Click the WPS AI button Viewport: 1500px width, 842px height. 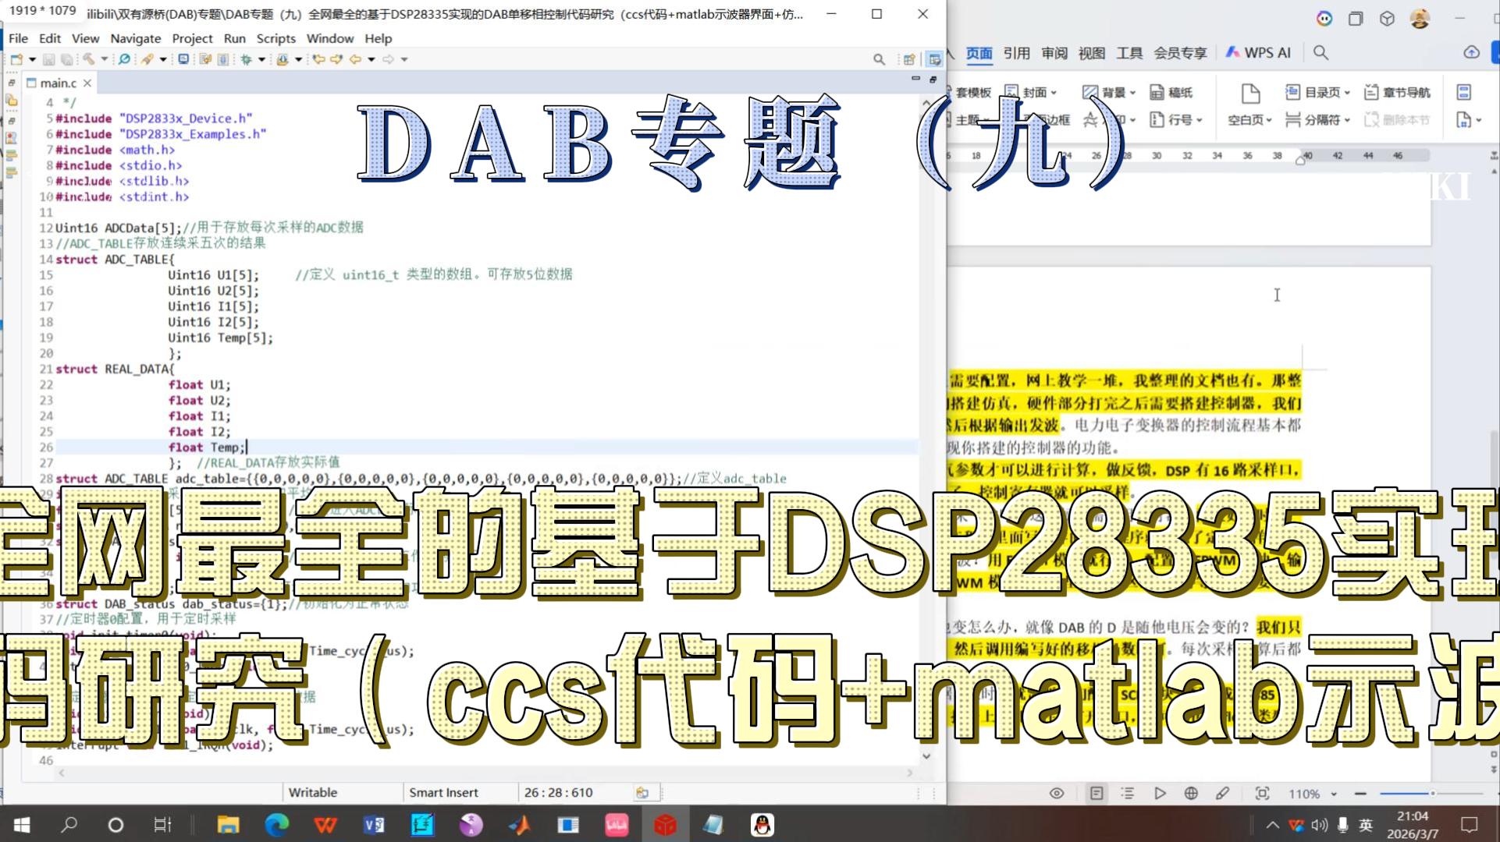(x=1258, y=52)
